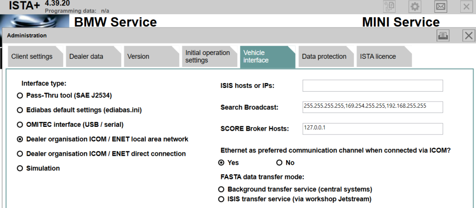The height and width of the screenshot is (208, 476).
Task: Click the ISIS hosts or IPs field
Action: tap(373, 85)
